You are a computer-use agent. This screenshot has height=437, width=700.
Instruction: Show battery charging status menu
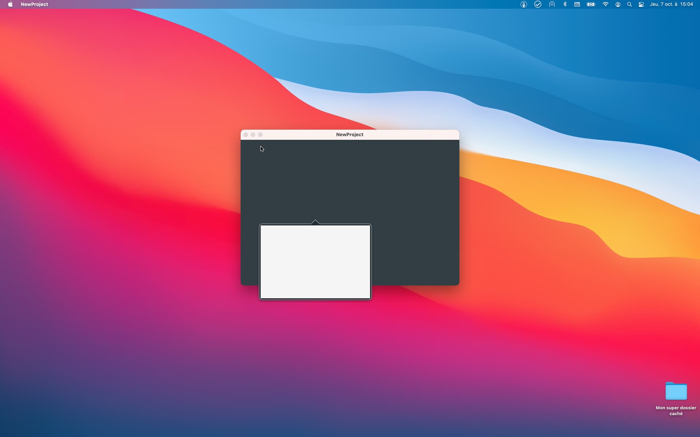tap(591, 4)
